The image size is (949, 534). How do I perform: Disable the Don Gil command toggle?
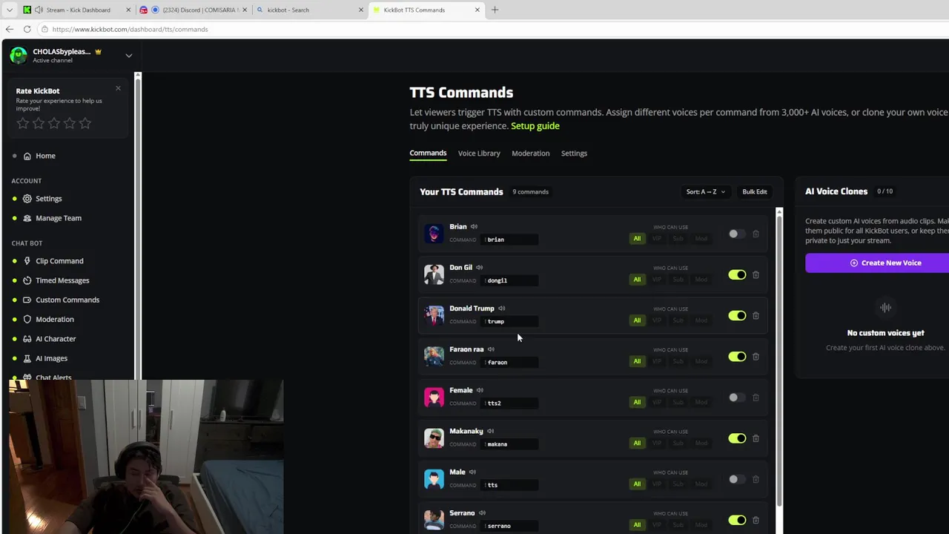pos(737,274)
